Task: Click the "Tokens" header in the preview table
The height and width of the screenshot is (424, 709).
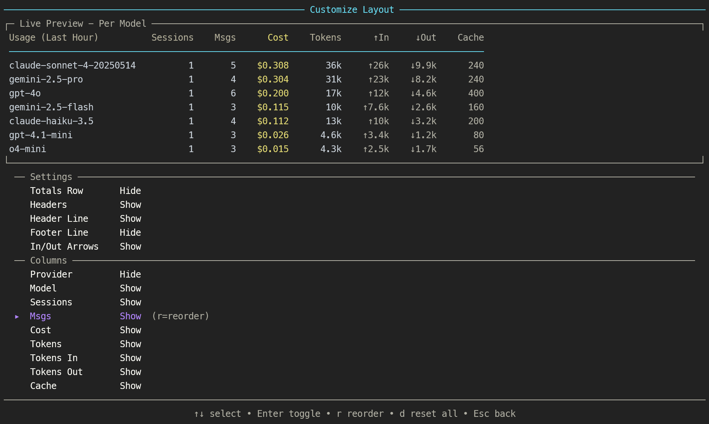Action: tap(326, 38)
